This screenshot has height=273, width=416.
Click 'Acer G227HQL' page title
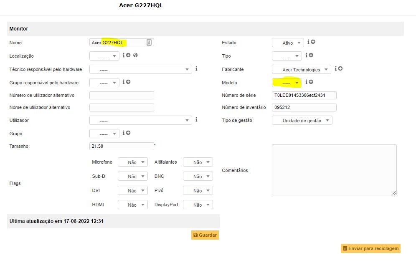[x=141, y=5]
